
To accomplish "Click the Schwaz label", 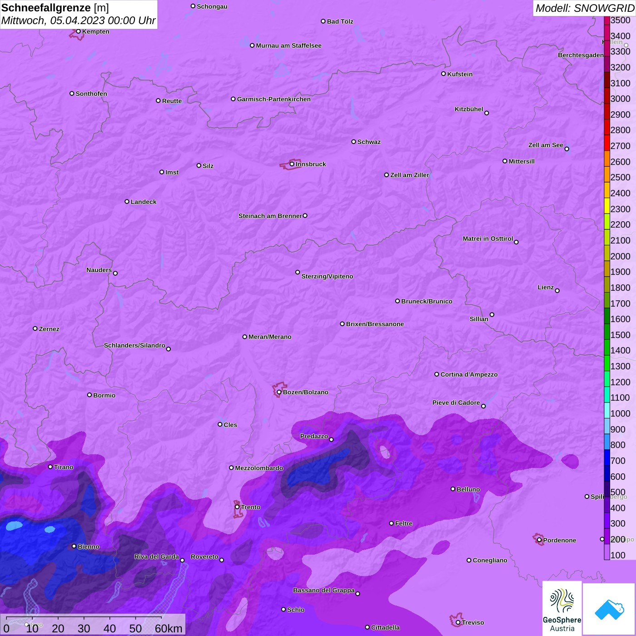I will pyautogui.click(x=369, y=142).
